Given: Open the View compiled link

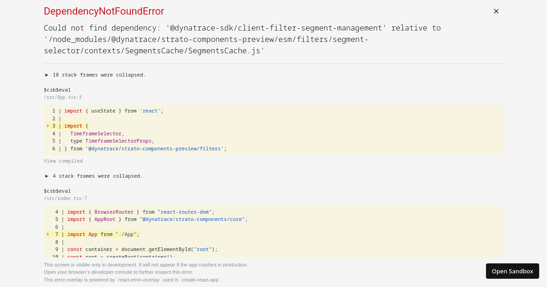Looking at the screenshot, I should (x=63, y=161).
